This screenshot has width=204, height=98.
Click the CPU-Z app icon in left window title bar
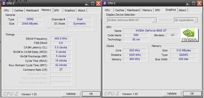click(x=4, y=3)
